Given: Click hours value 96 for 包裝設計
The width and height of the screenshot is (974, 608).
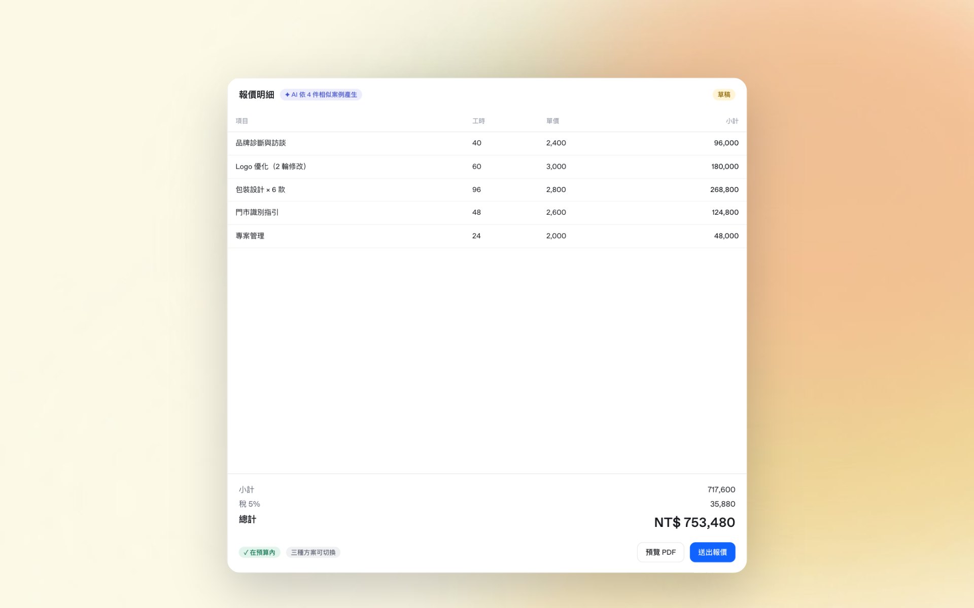Looking at the screenshot, I should [x=476, y=189].
